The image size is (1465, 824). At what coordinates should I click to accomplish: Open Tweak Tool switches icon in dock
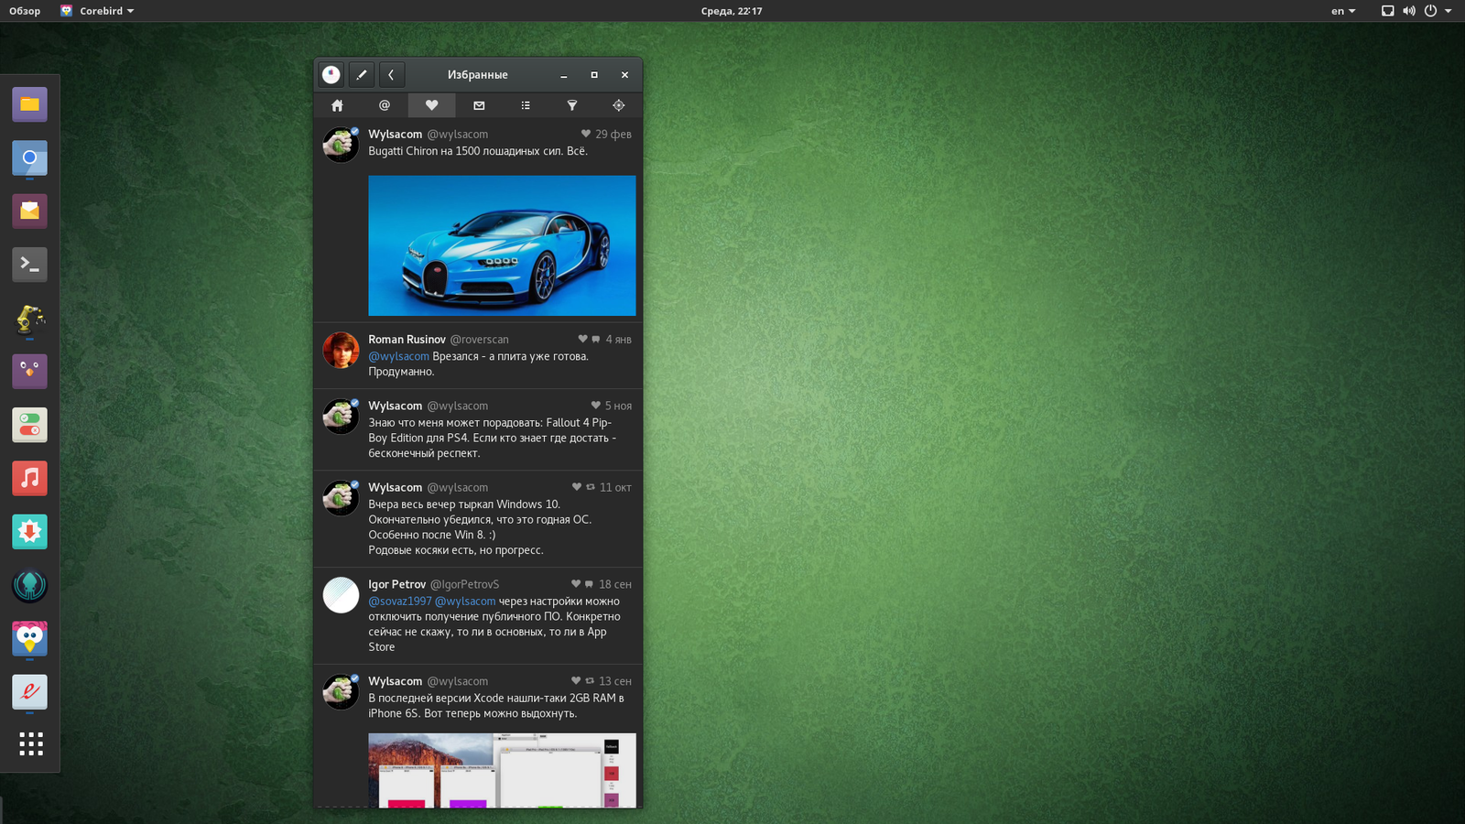[x=29, y=425]
